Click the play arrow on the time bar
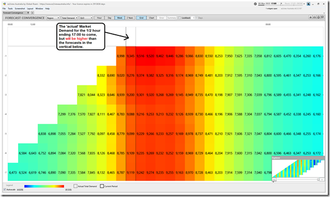 [x=281, y=4]
